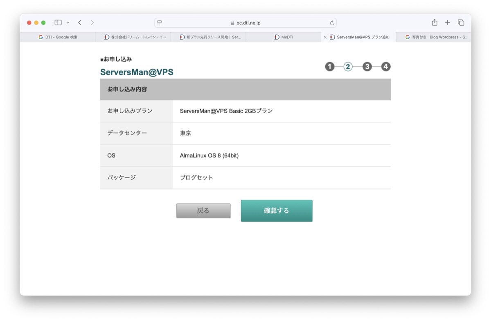Viewport: 491px width, 322px height.
Task: Click the red close window button
Action: click(29, 23)
